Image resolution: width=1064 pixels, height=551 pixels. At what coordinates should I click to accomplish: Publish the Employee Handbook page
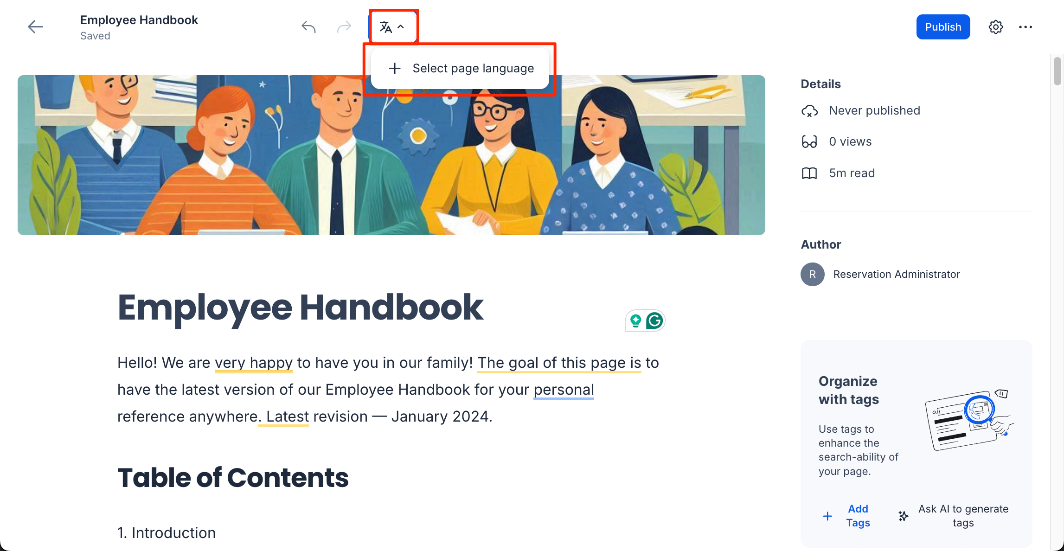[943, 27]
